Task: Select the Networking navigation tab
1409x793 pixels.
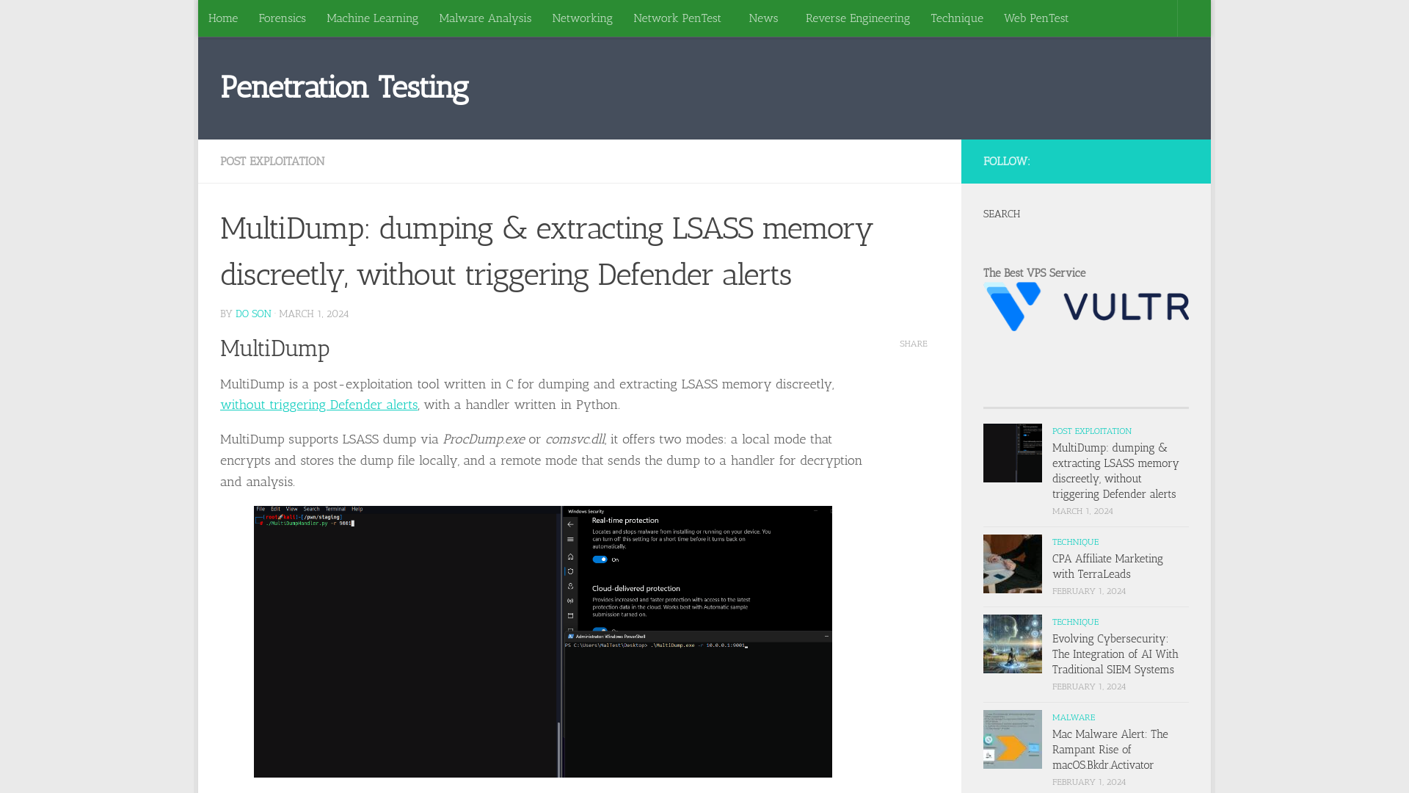Action: tap(582, 18)
